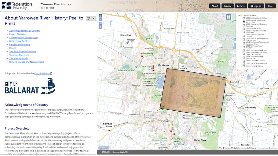The width and height of the screenshot is (278, 156).
Task: Collapse the side panel with left chevron
Action: click(100, 27)
